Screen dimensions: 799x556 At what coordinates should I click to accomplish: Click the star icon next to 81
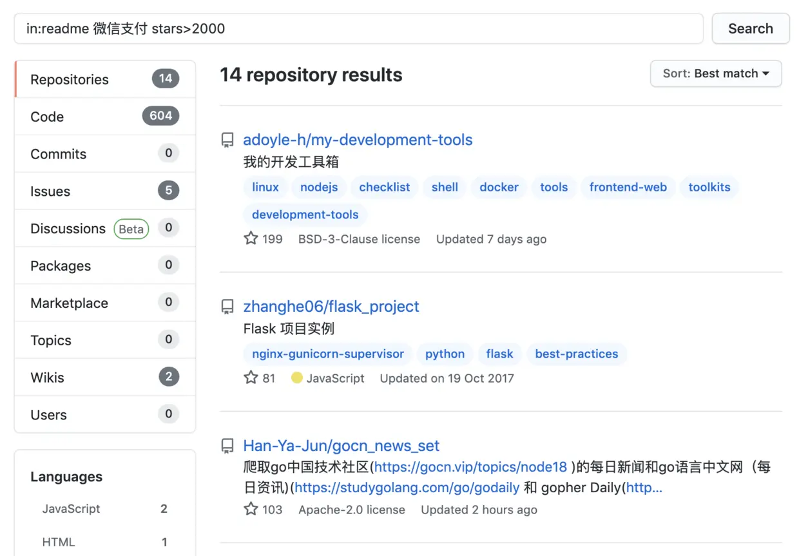(251, 378)
